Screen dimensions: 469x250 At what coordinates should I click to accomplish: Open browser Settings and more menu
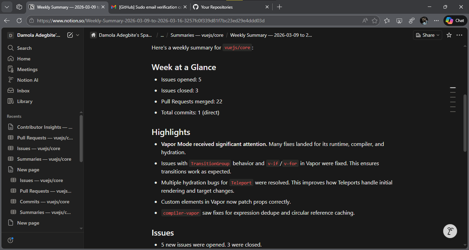(436, 21)
